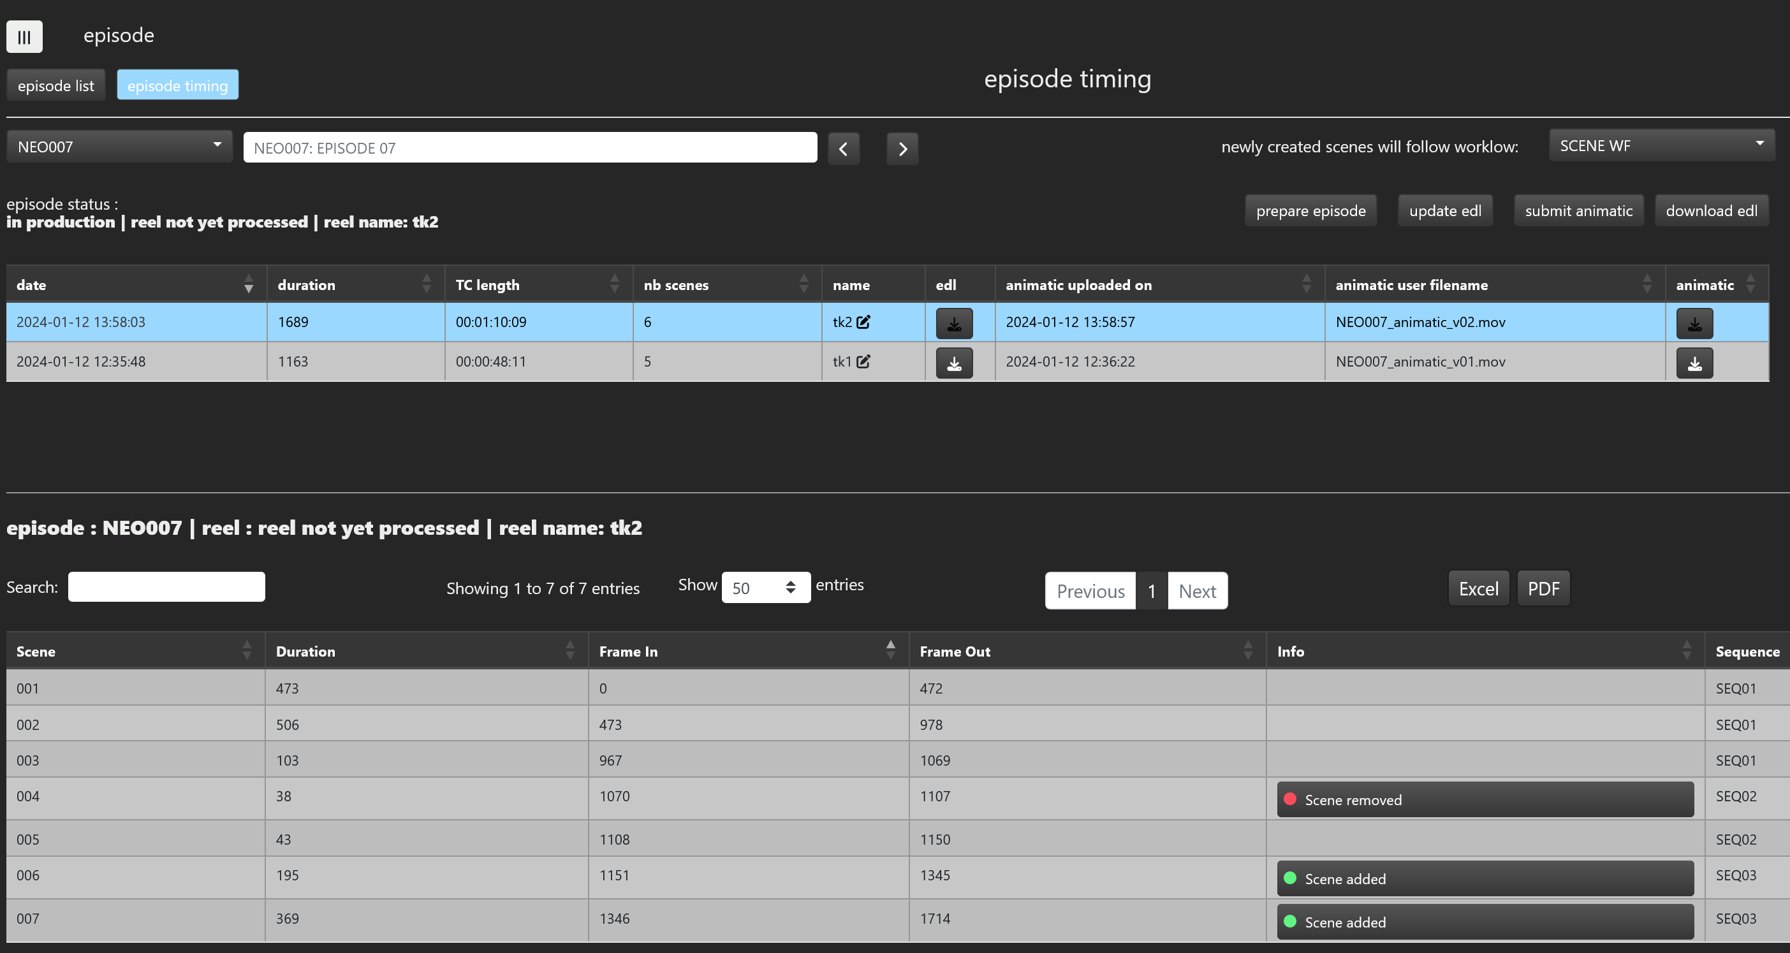
Task: Sort scenes by Frame In column
Action: (747, 651)
